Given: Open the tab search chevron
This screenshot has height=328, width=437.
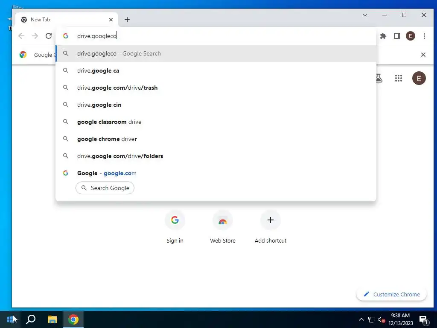Looking at the screenshot, I should [x=365, y=15].
